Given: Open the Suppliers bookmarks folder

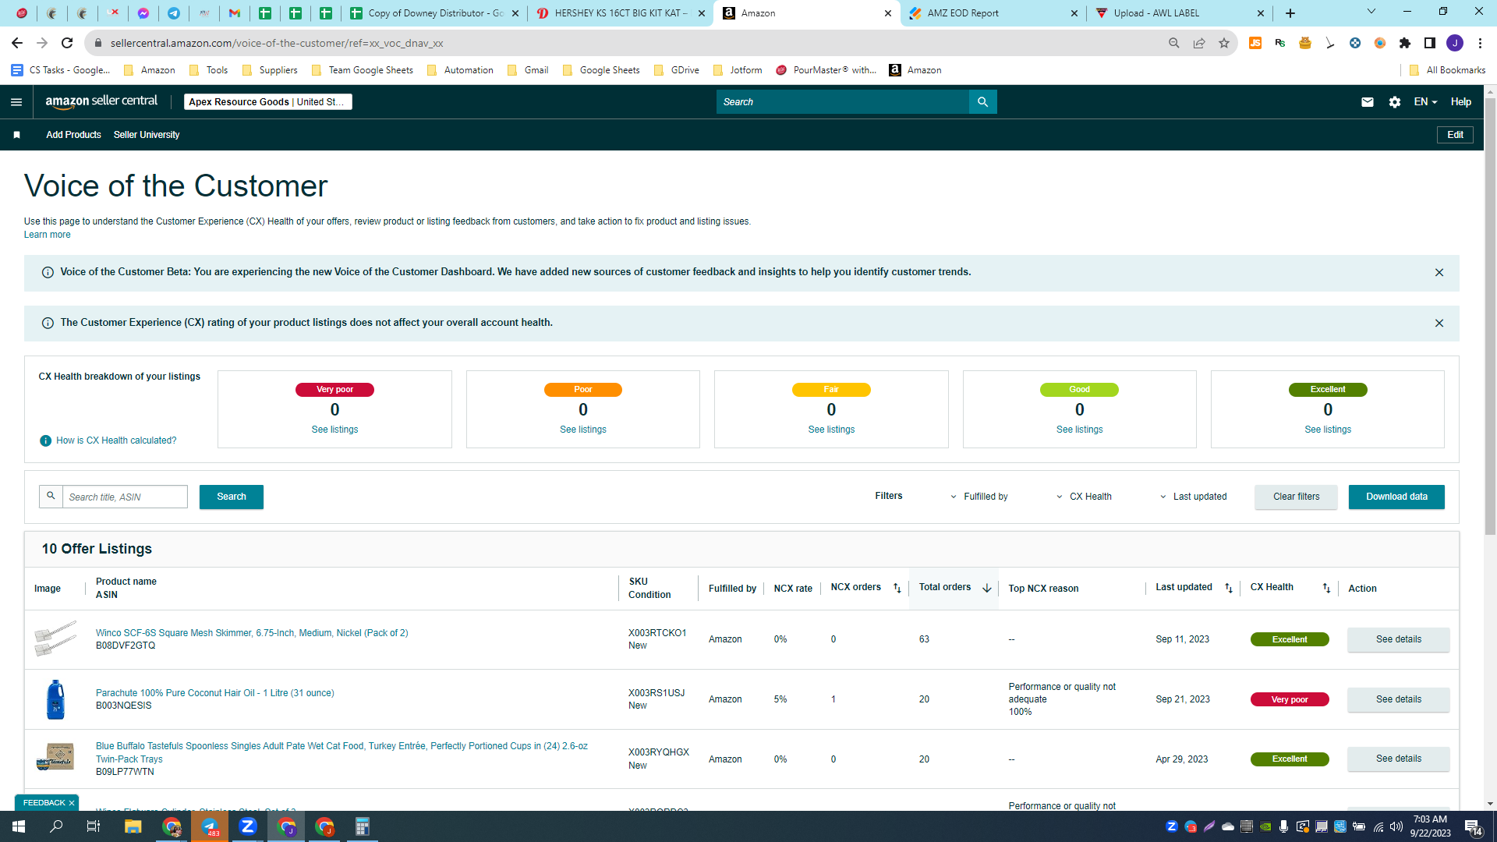Looking at the screenshot, I should (270, 70).
